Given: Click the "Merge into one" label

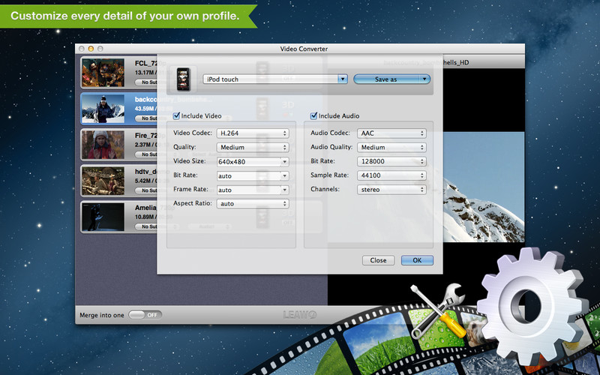Looking at the screenshot, I should pyautogui.click(x=102, y=315).
